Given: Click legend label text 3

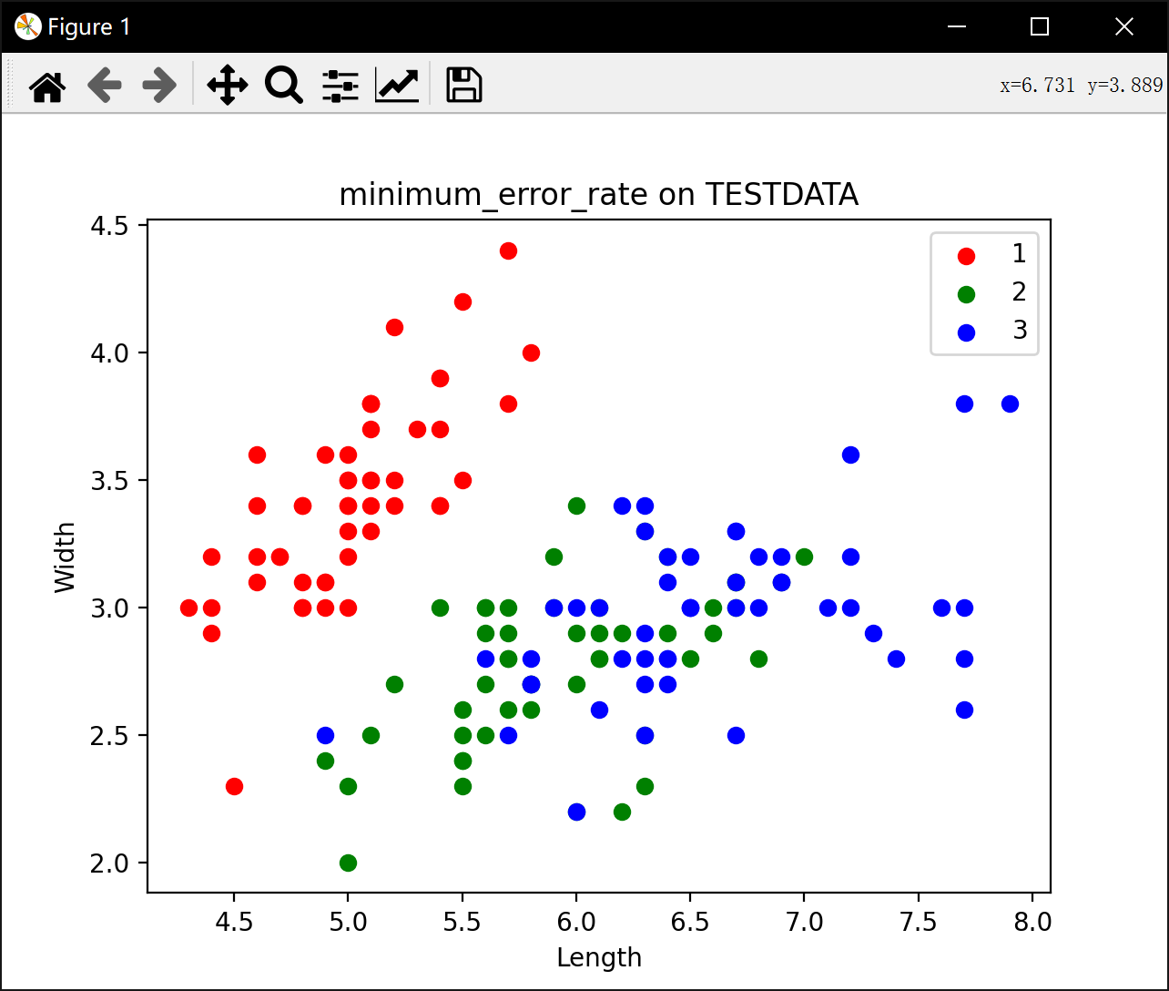Looking at the screenshot, I should pyautogui.click(x=1020, y=330).
